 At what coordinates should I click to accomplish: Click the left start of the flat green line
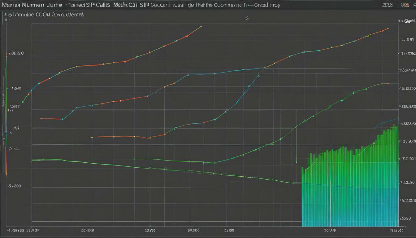click(x=32, y=160)
